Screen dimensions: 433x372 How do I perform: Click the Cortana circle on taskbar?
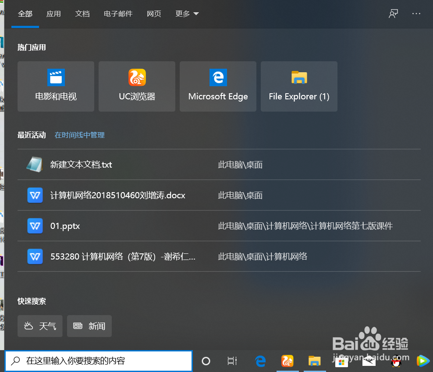pyautogui.click(x=206, y=361)
